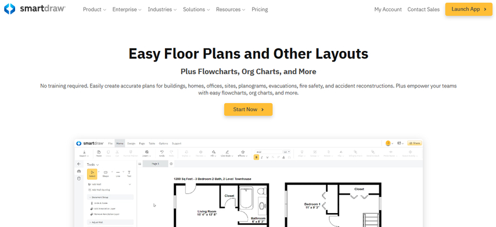The height and width of the screenshot is (227, 496).
Task: Expand the Industries navigation menu
Action: [x=162, y=9]
